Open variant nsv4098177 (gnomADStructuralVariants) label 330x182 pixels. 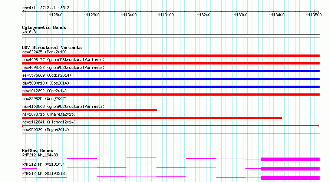point(63,60)
